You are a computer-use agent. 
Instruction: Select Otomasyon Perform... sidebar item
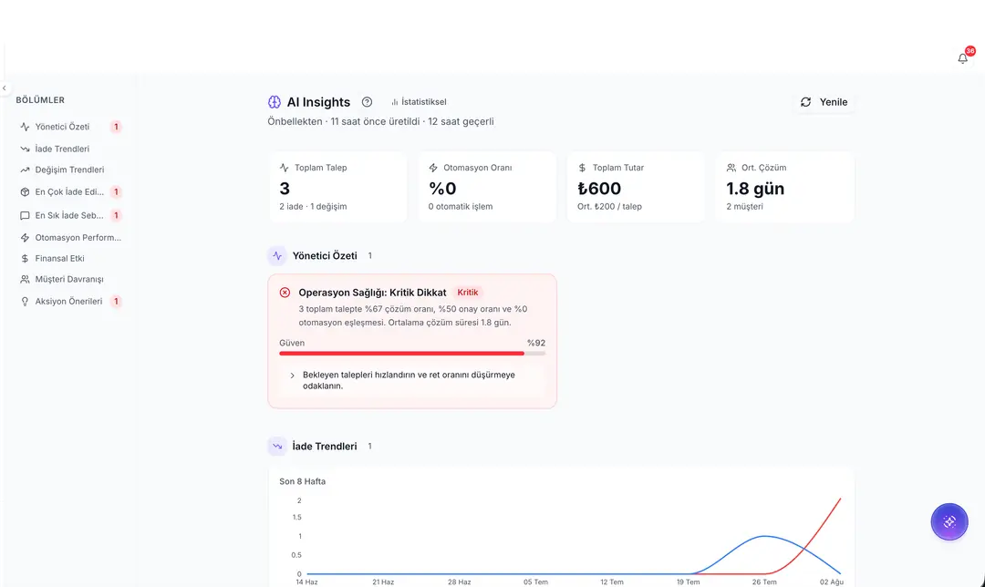coord(69,237)
